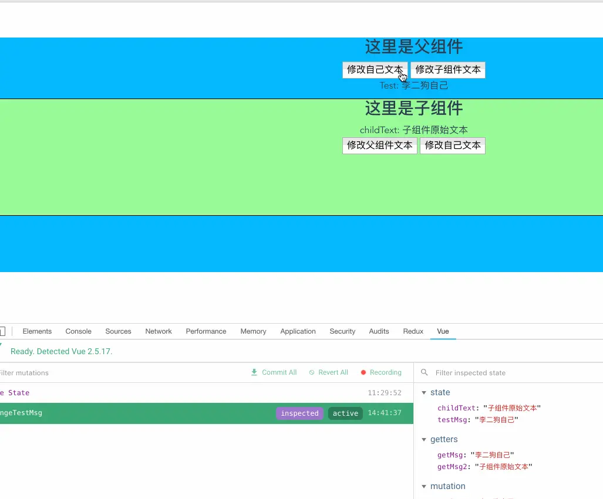Click the active badge on mutation
The image size is (603, 499).
click(345, 413)
